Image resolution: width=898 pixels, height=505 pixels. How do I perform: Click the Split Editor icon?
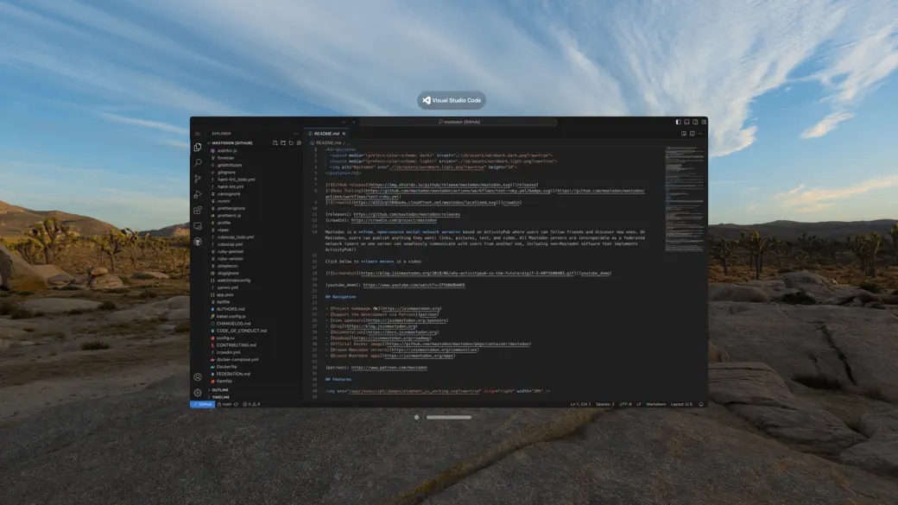coord(691,134)
